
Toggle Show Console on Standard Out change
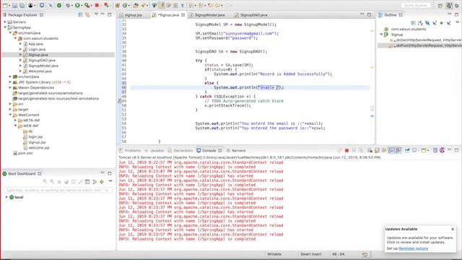[391, 150]
